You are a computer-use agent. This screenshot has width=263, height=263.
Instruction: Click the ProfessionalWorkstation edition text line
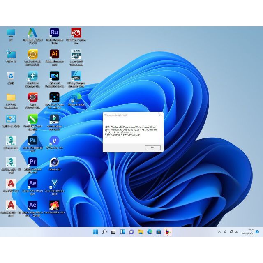click(x=130, y=127)
